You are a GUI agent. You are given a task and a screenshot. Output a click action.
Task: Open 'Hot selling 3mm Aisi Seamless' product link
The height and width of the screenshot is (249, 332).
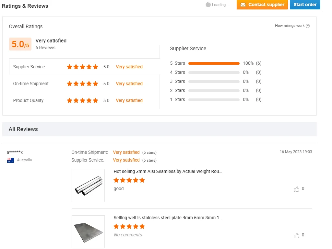168,172
